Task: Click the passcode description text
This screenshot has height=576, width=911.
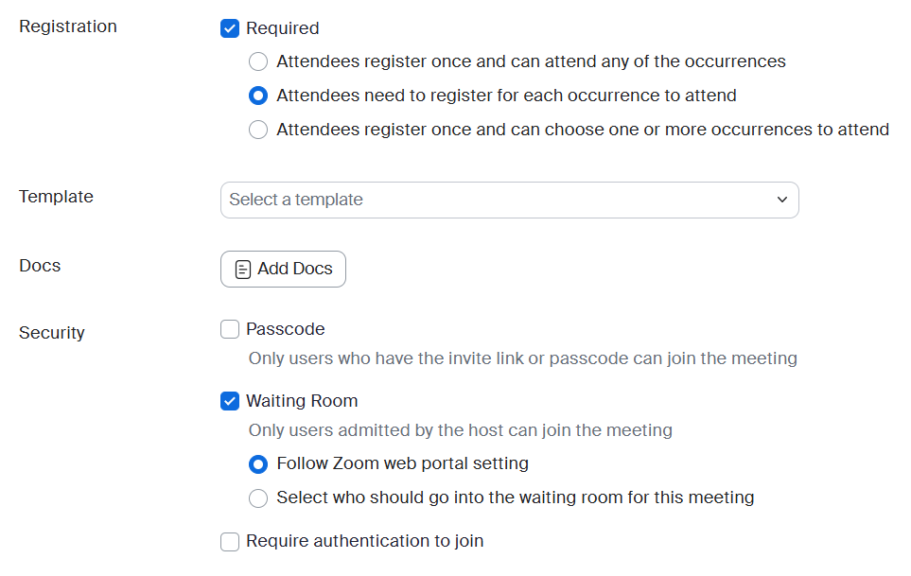Action: pos(522,358)
